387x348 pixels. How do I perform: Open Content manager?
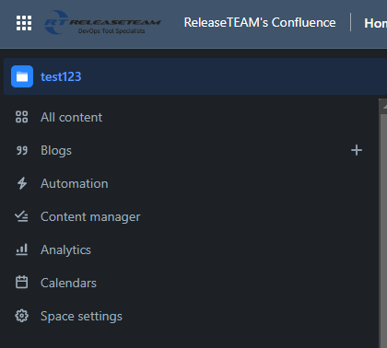coord(90,217)
